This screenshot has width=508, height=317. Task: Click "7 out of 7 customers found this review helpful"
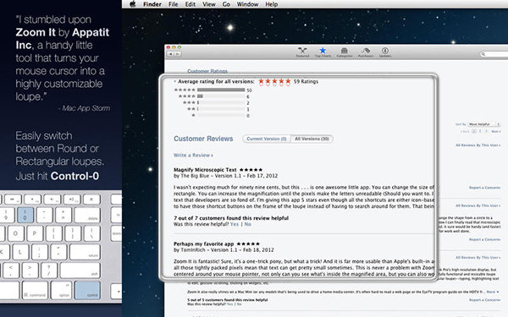[231, 218]
